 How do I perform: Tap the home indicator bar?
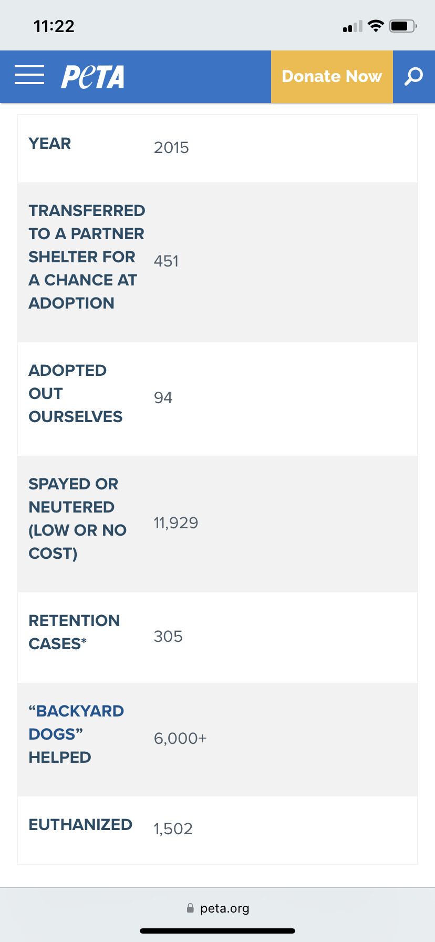click(x=217, y=931)
